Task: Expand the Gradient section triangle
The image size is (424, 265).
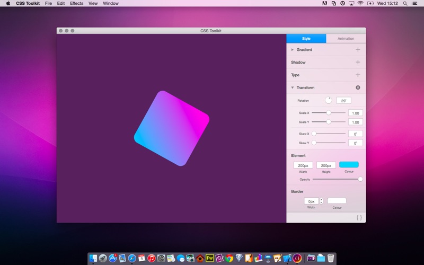Action: tap(293, 49)
